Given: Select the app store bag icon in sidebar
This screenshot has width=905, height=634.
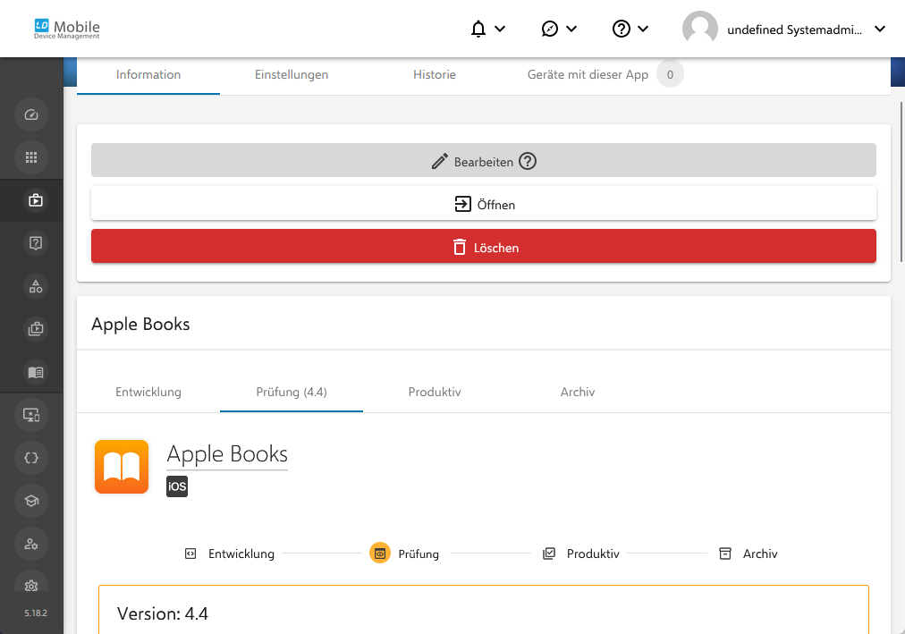Looking at the screenshot, I should [x=35, y=200].
